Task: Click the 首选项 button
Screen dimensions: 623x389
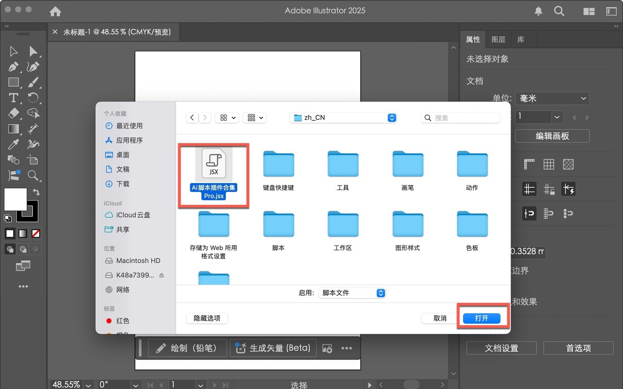Action: 578,348
